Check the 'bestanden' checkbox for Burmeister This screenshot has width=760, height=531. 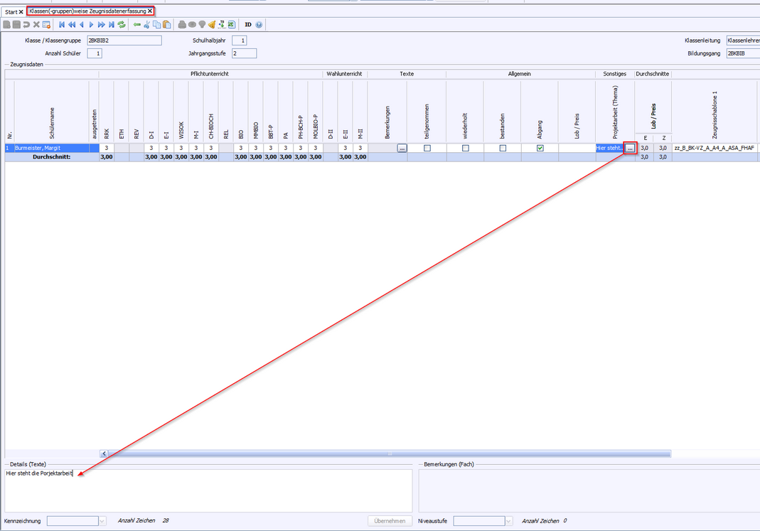point(503,149)
